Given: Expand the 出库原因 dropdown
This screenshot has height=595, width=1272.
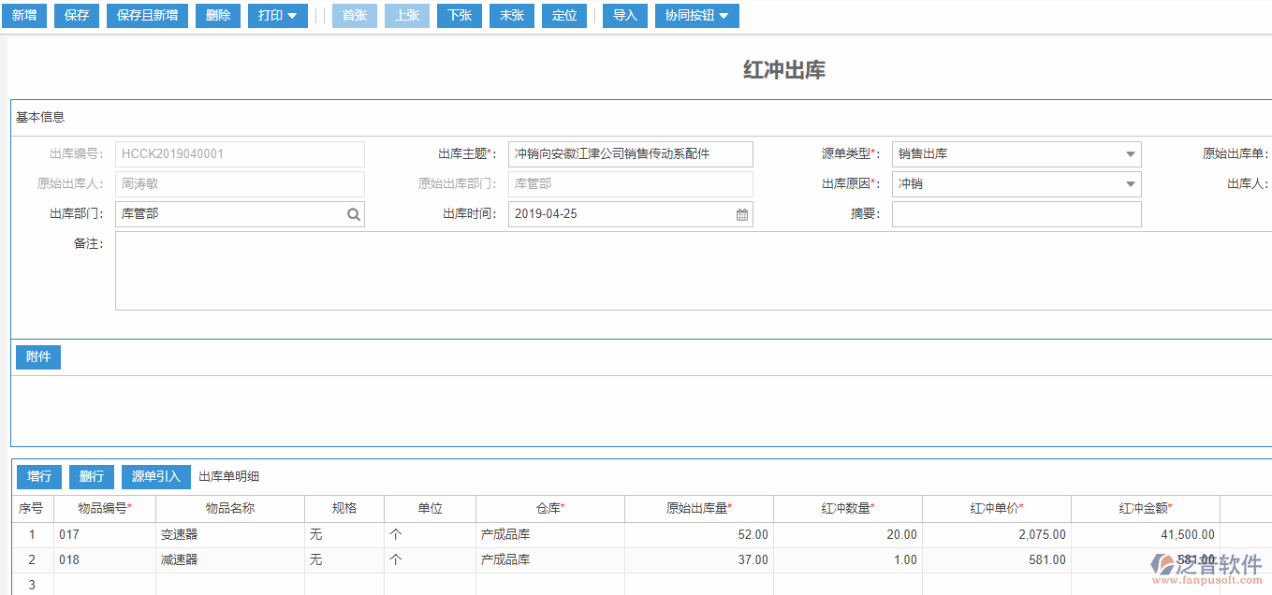Looking at the screenshot, I should pos(1130,184).
